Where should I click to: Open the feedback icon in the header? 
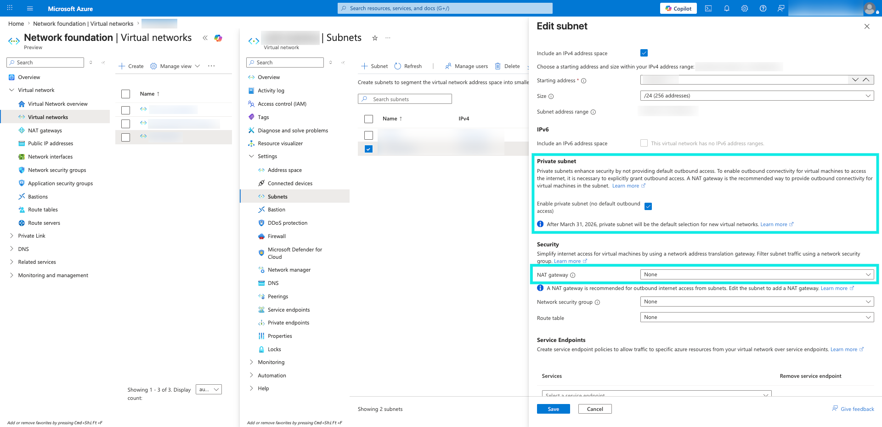781,8
